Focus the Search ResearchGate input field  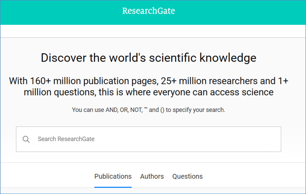click(x=153, y=139)
